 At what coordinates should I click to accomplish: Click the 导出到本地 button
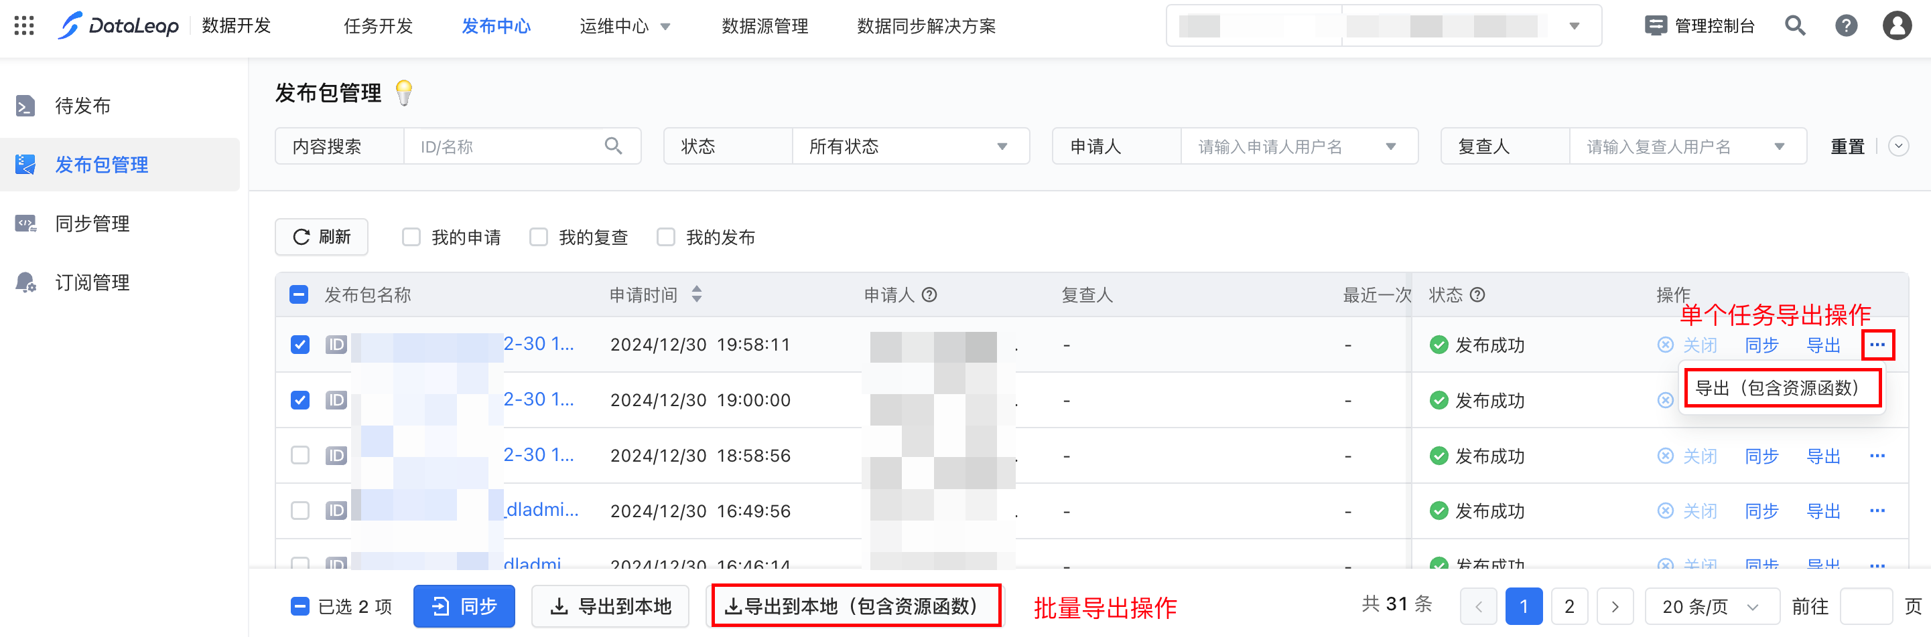610,606
